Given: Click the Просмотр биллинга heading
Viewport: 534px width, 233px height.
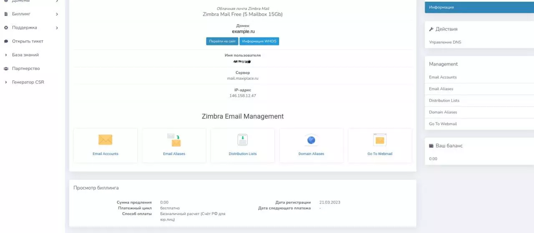Looking at the screenshot, I should pyautogui.click(x=96, y=188).
